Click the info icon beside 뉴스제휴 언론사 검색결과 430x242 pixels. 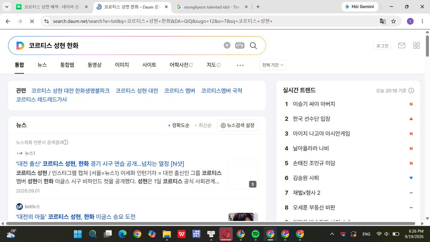click(66, 142)
